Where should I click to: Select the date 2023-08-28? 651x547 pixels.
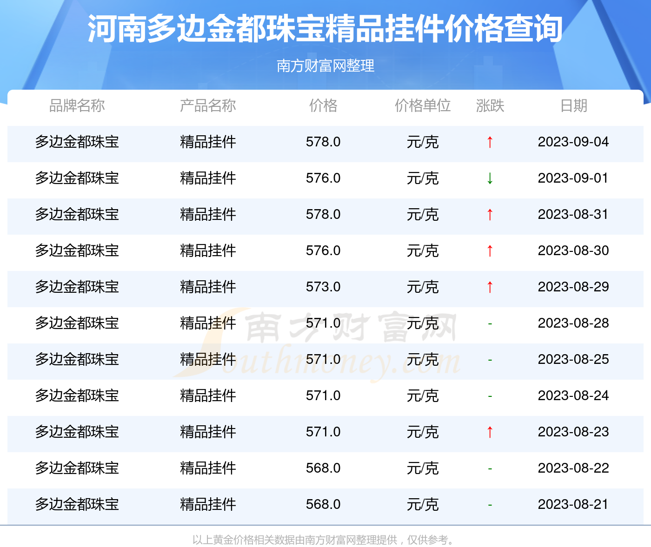[573, 323]
